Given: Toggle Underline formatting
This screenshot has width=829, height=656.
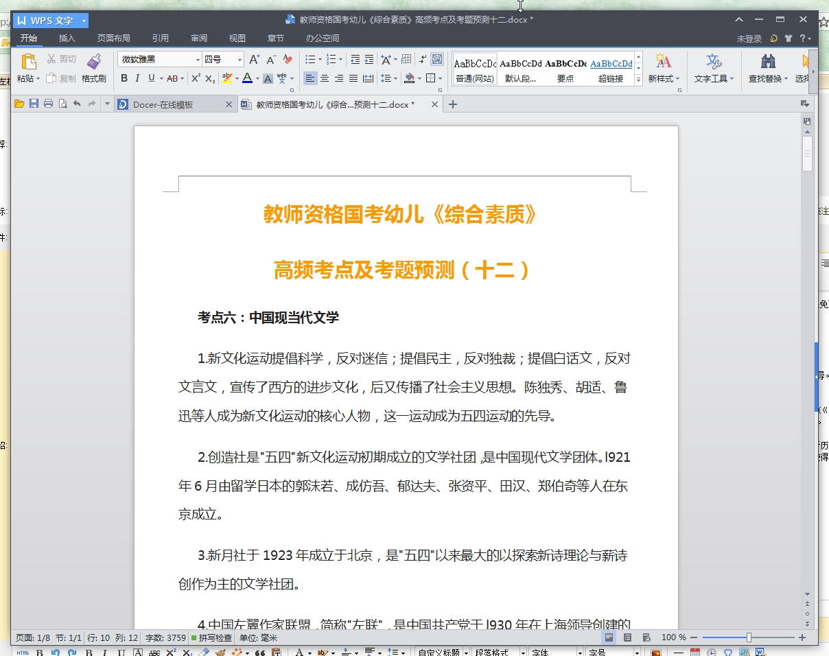Looking at the screenshot, I should click(x=152, y=78).
